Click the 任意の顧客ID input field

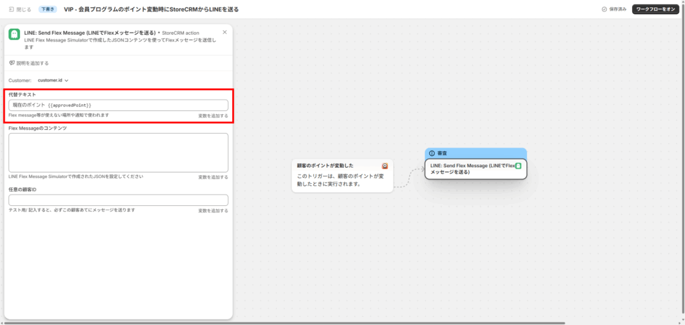click(118, 200)
